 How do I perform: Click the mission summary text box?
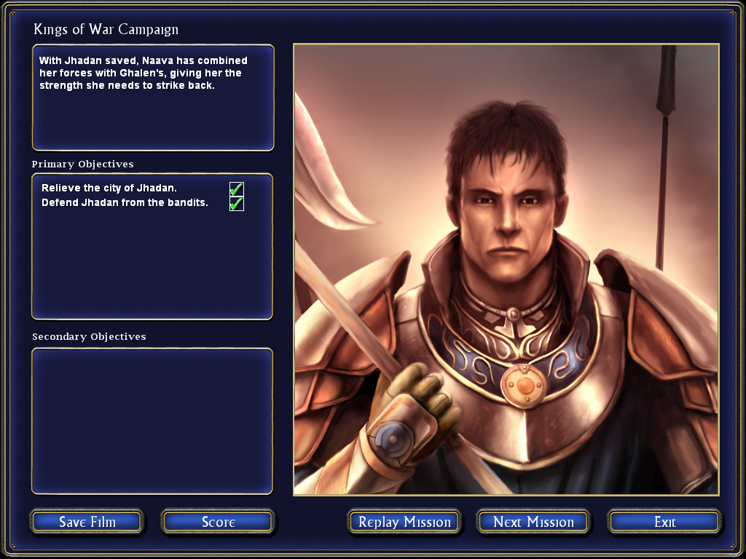tap(153, 98)
